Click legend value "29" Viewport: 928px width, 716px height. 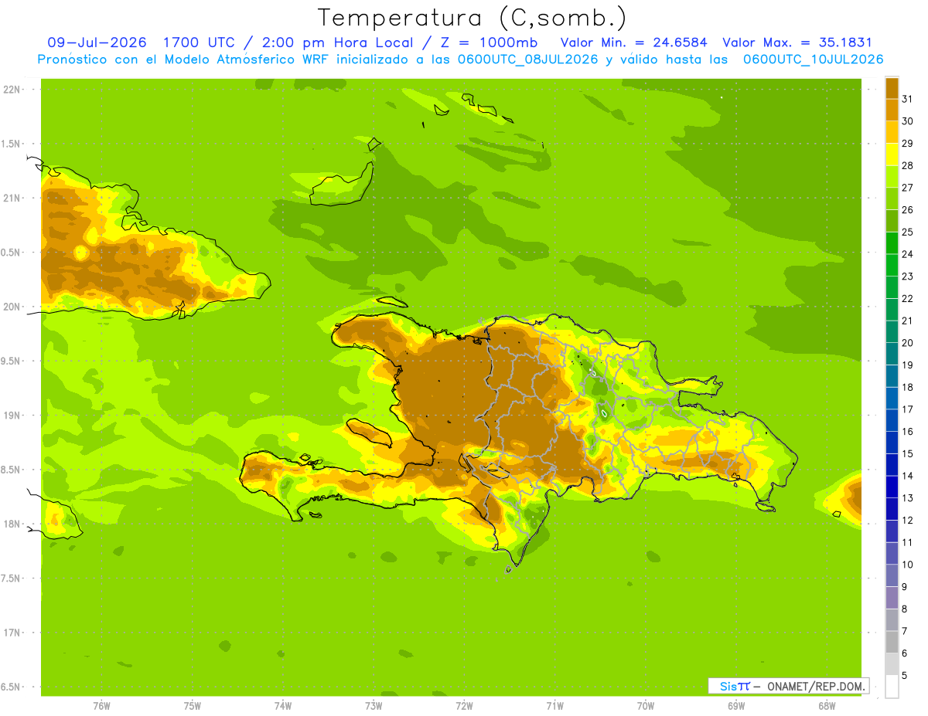tap(907, 144)
